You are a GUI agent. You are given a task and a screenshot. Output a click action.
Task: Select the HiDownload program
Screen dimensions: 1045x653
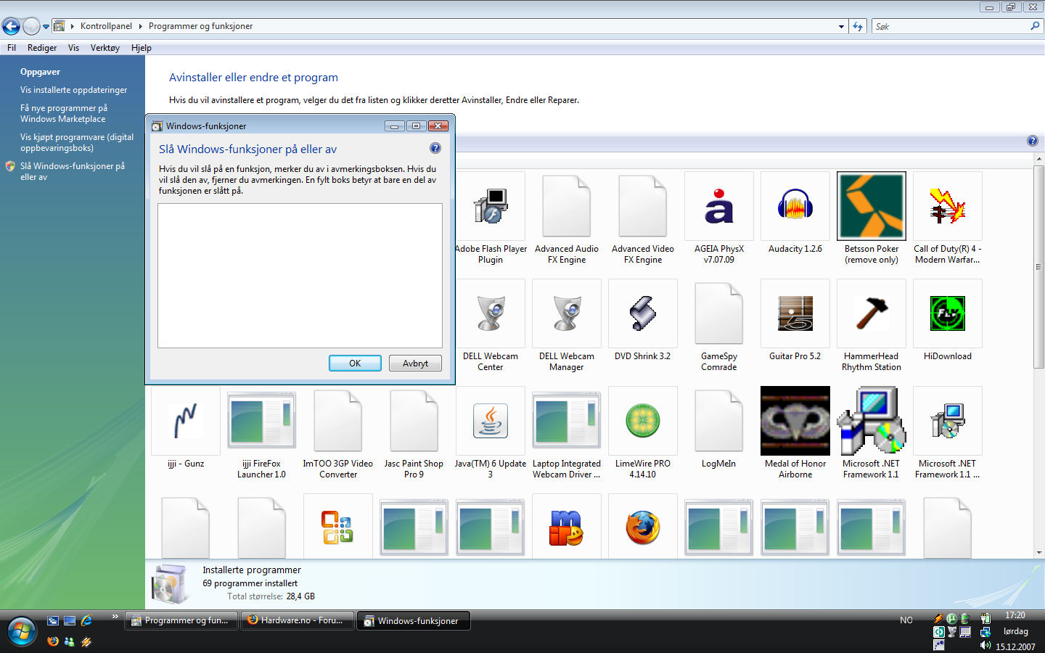point(948,321)
